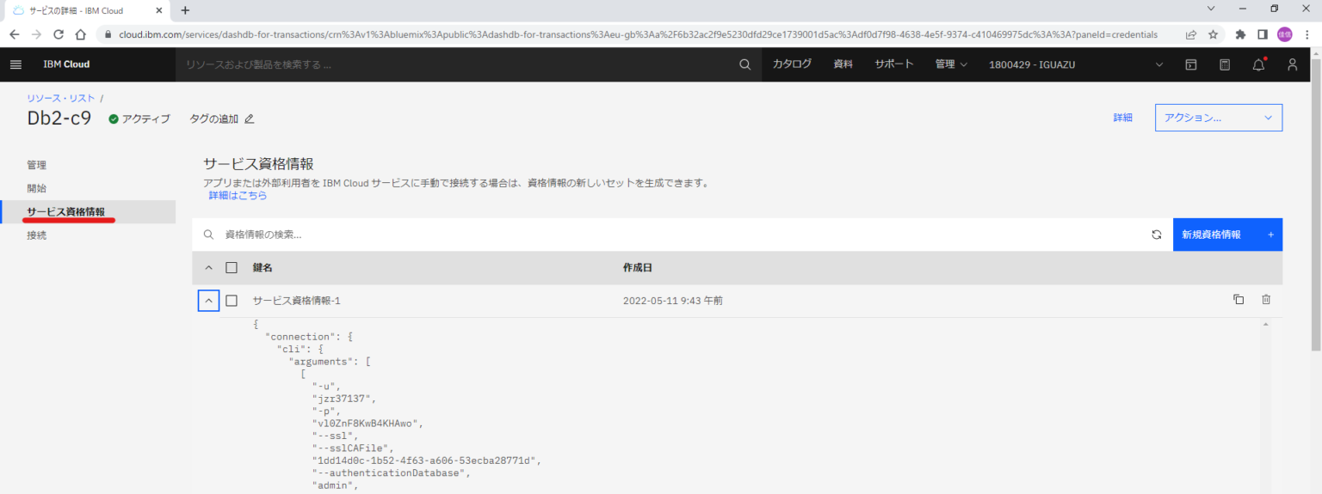Open the cost estimator calculator icon
Screen dimensions: 1322x494
tap(1225, 64)
